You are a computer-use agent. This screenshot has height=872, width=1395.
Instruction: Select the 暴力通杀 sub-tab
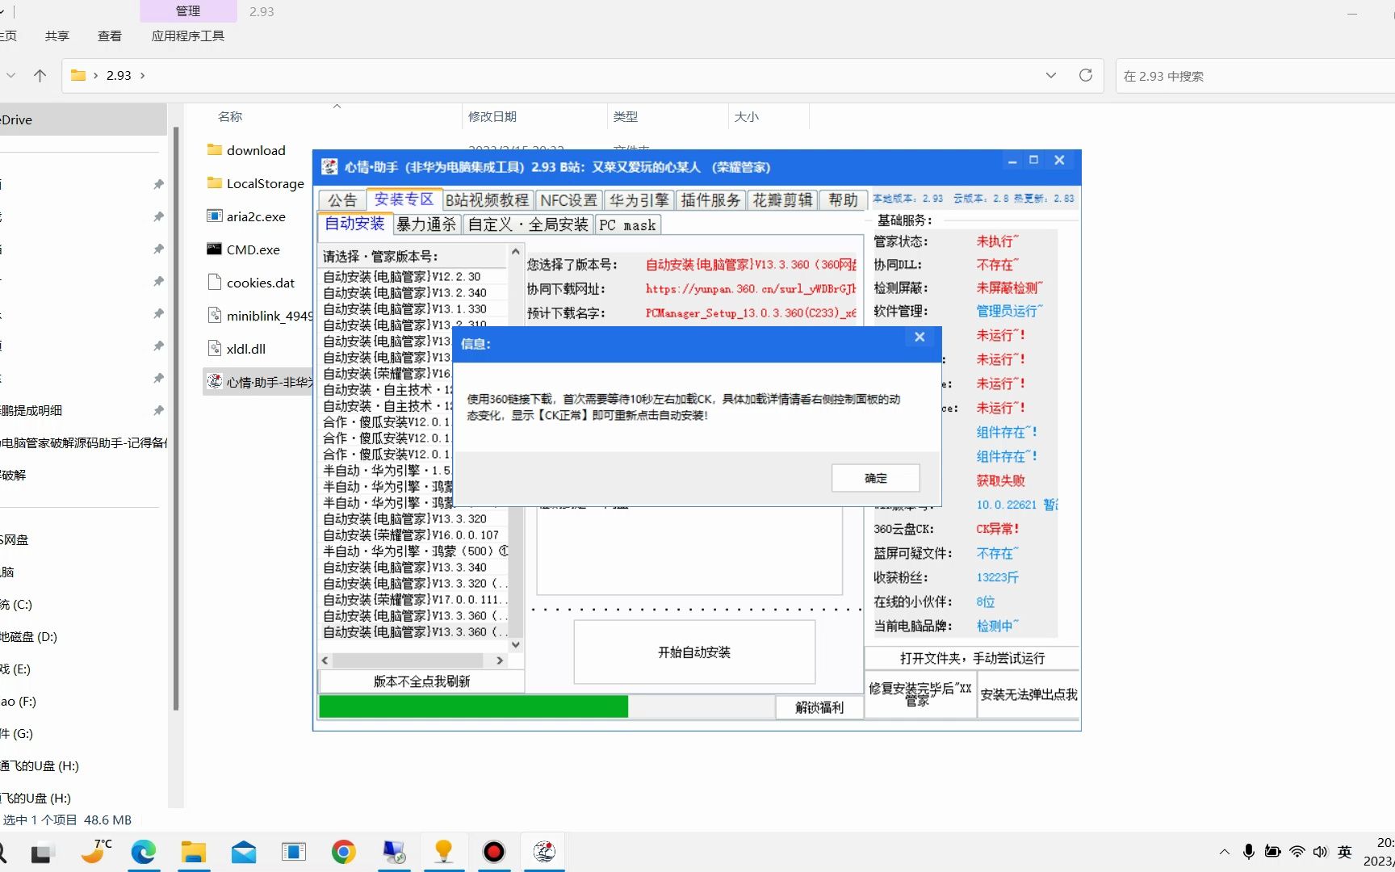(426, 224)
